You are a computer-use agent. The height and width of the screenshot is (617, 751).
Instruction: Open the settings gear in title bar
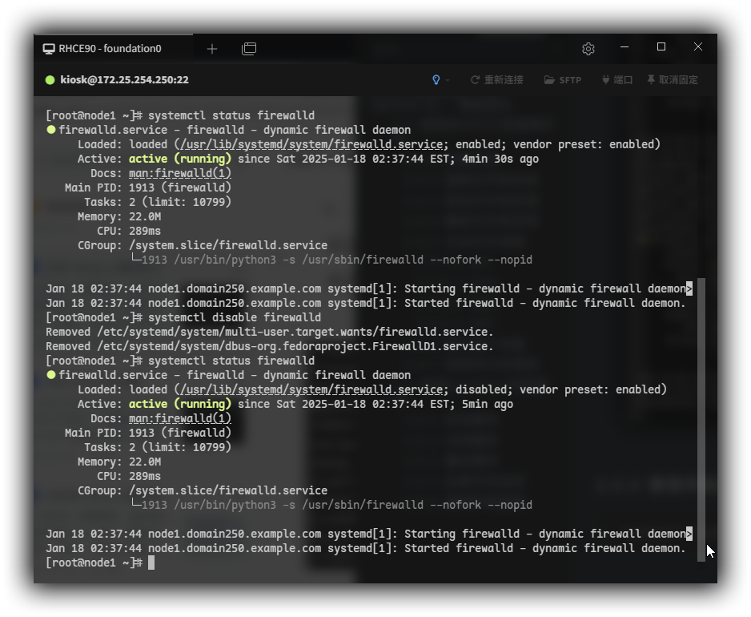[x=588, y=49]
